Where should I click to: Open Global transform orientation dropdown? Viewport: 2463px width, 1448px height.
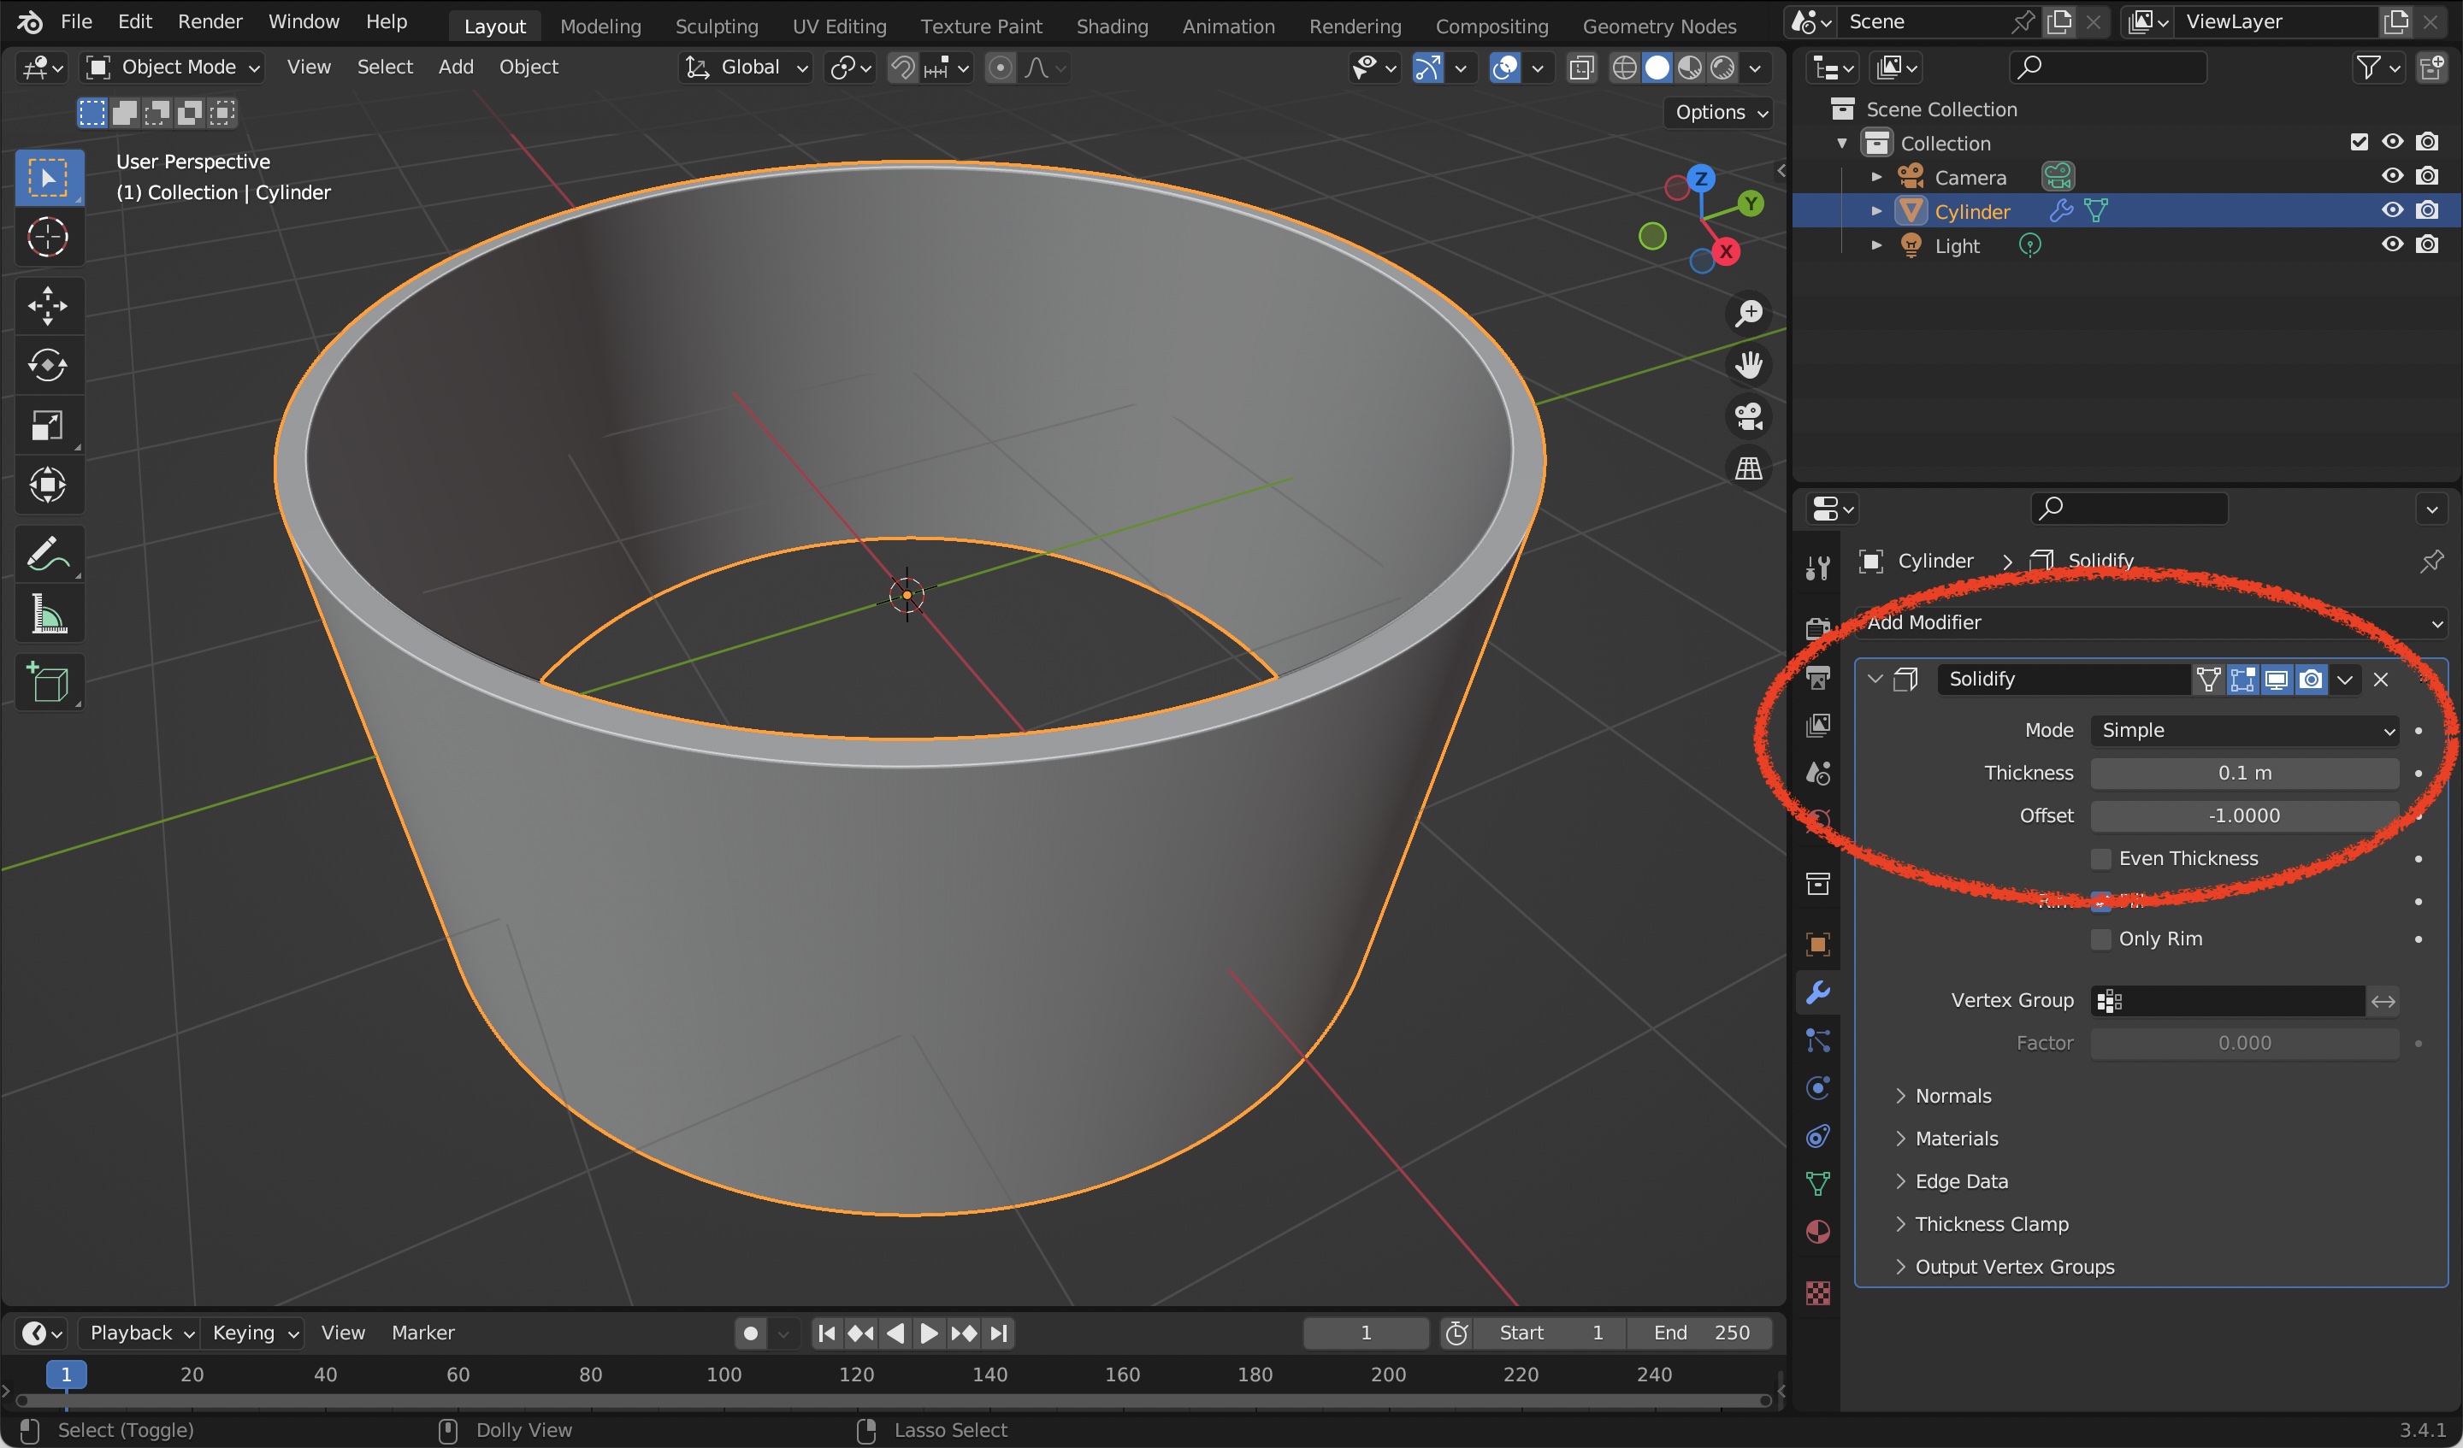[x=747, y=68]
